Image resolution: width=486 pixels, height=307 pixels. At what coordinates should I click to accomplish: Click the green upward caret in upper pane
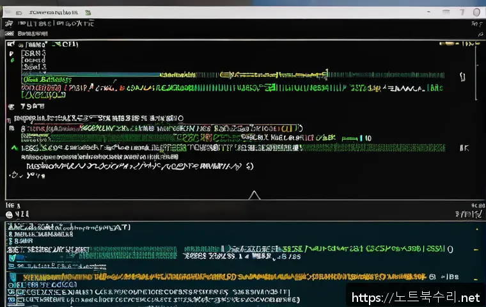click(x=14, y=148)
